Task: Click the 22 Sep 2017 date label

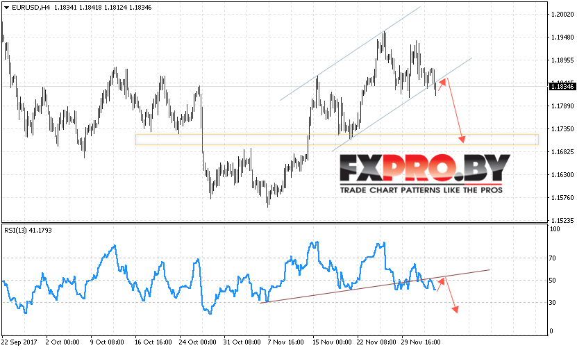Action: (x=19, y=342)
